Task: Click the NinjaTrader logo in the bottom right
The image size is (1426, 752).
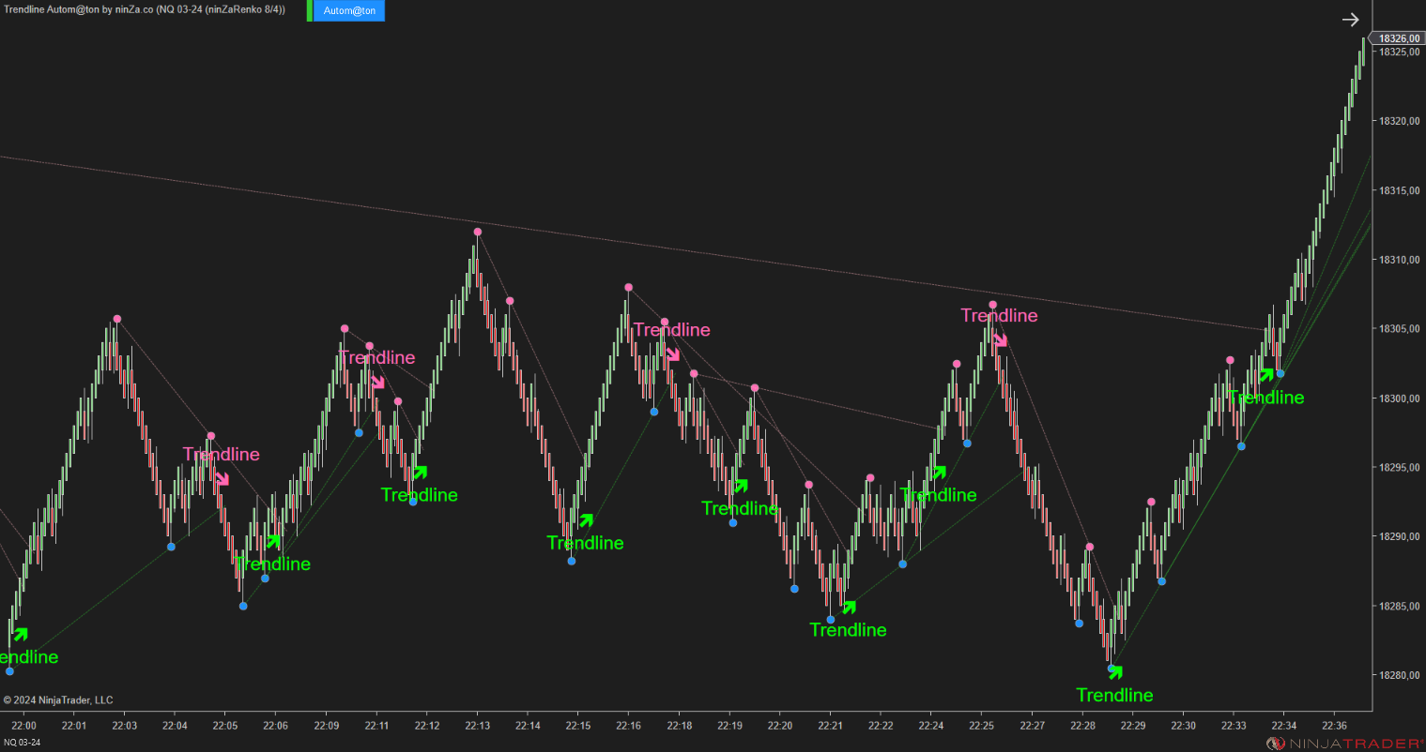Action: pyautogui.click(x=1342, y=742)
